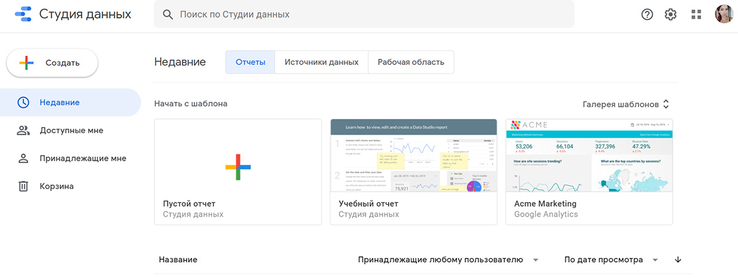The width and height of the screenshot is (738, 279).
Task: Open the Учебный отчет template thumbnail
Action: coord(413,155)
